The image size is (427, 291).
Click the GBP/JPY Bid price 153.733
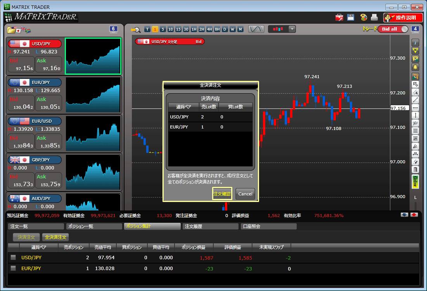[x=21, y=181]
